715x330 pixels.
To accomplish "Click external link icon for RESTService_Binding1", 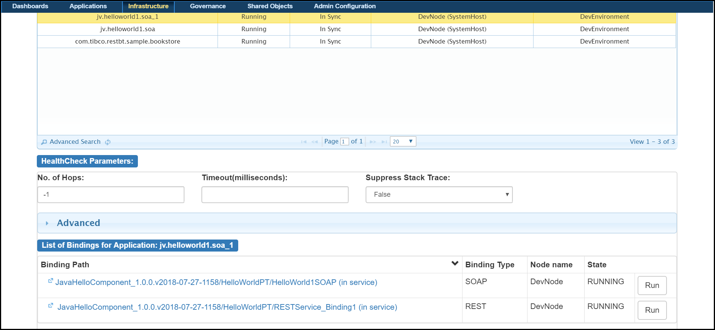I will pyautogui.click(x=50, y=306).
